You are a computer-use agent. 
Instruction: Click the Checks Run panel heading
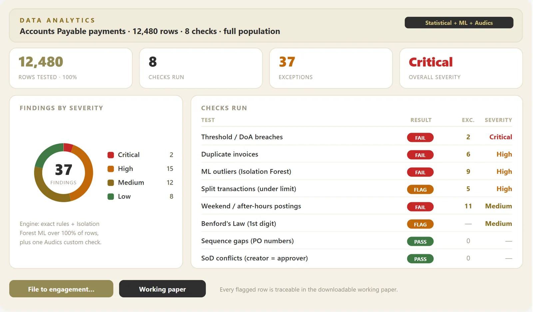point(224,108)
